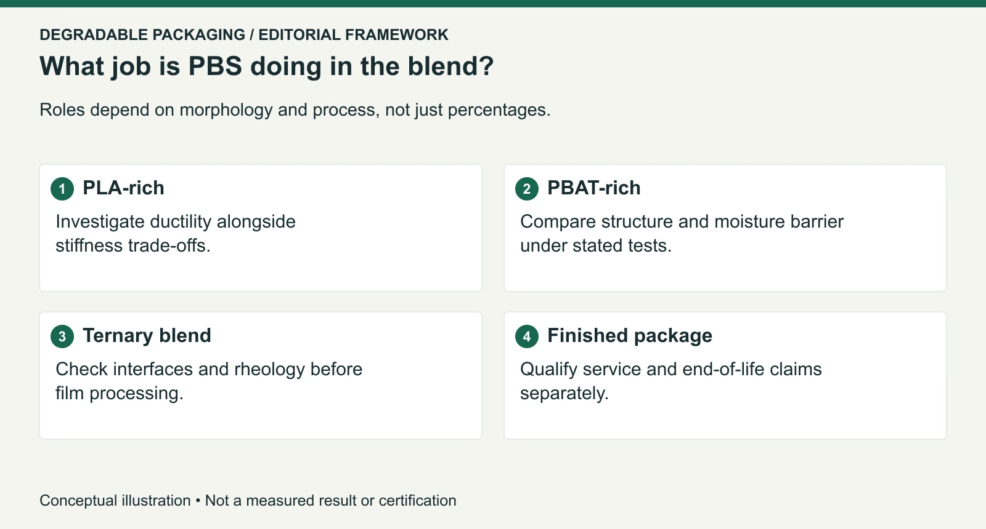Click the 'Qualify service and end-of-life claims' text
The height and width of the screenshot is (529, 986).
tap(671, 381)
